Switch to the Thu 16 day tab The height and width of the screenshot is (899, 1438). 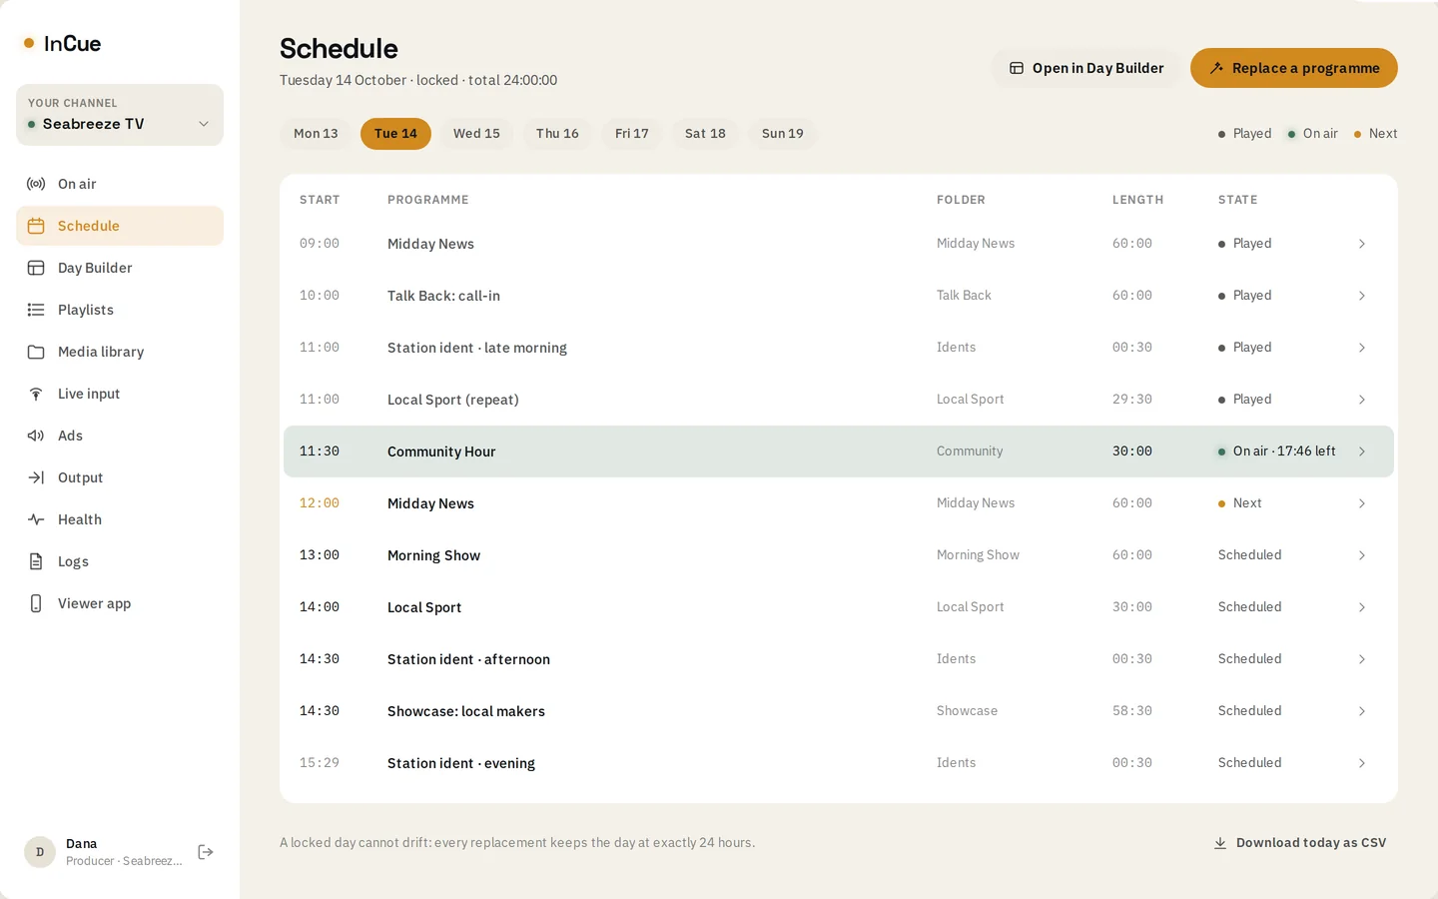point(557,134)
